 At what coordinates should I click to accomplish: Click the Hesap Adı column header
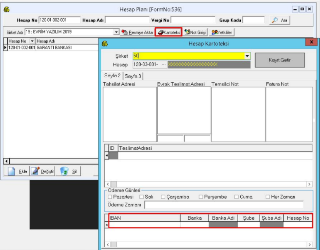tap(67, 41)
